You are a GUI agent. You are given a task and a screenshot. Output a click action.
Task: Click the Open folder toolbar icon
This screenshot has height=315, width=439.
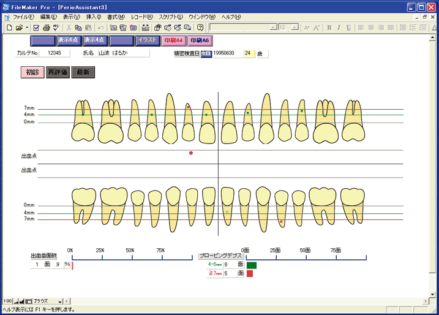(19, 28)
